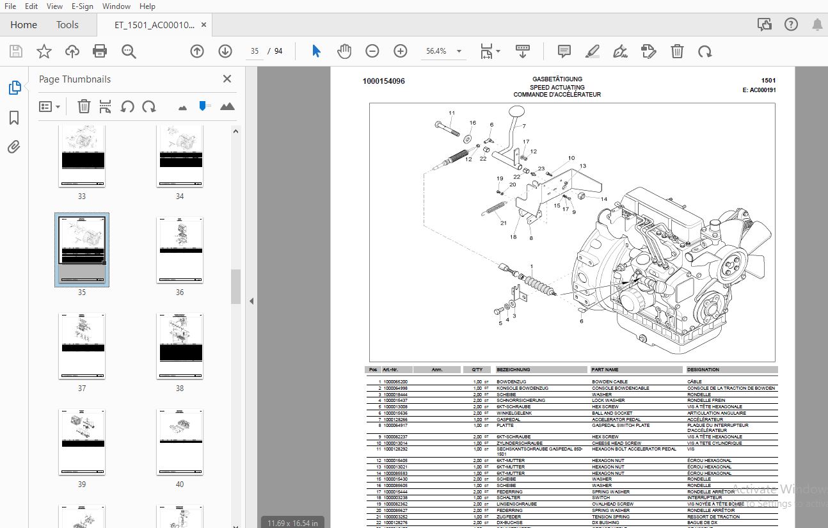Select page 33 thumbnail
The width and height of the screenshot is (828, 528).
[x=82, y=156]
